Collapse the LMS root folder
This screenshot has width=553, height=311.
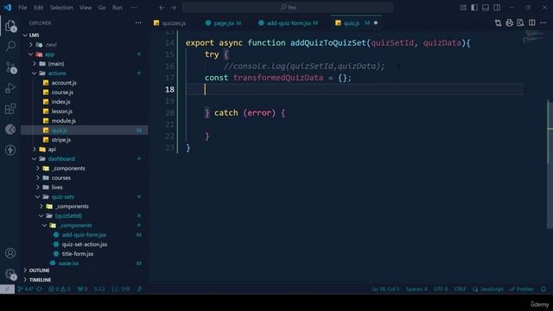click(x=25, y=35)
